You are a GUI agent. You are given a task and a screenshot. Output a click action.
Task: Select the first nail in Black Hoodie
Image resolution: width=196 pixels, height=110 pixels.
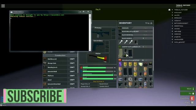[121, 42]
